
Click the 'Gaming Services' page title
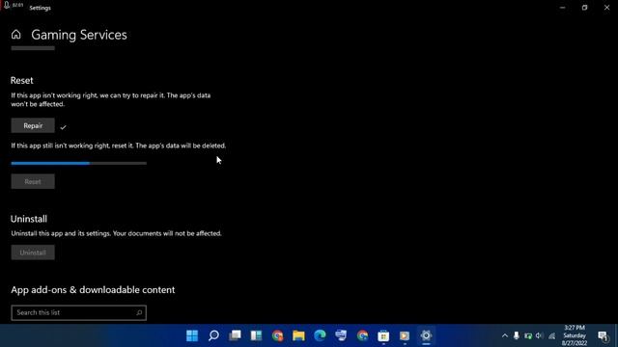pos(79,35)
